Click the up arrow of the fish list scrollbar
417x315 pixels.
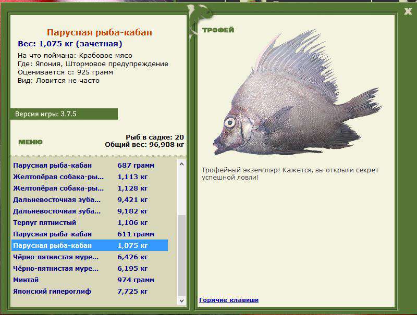[181, 164]
